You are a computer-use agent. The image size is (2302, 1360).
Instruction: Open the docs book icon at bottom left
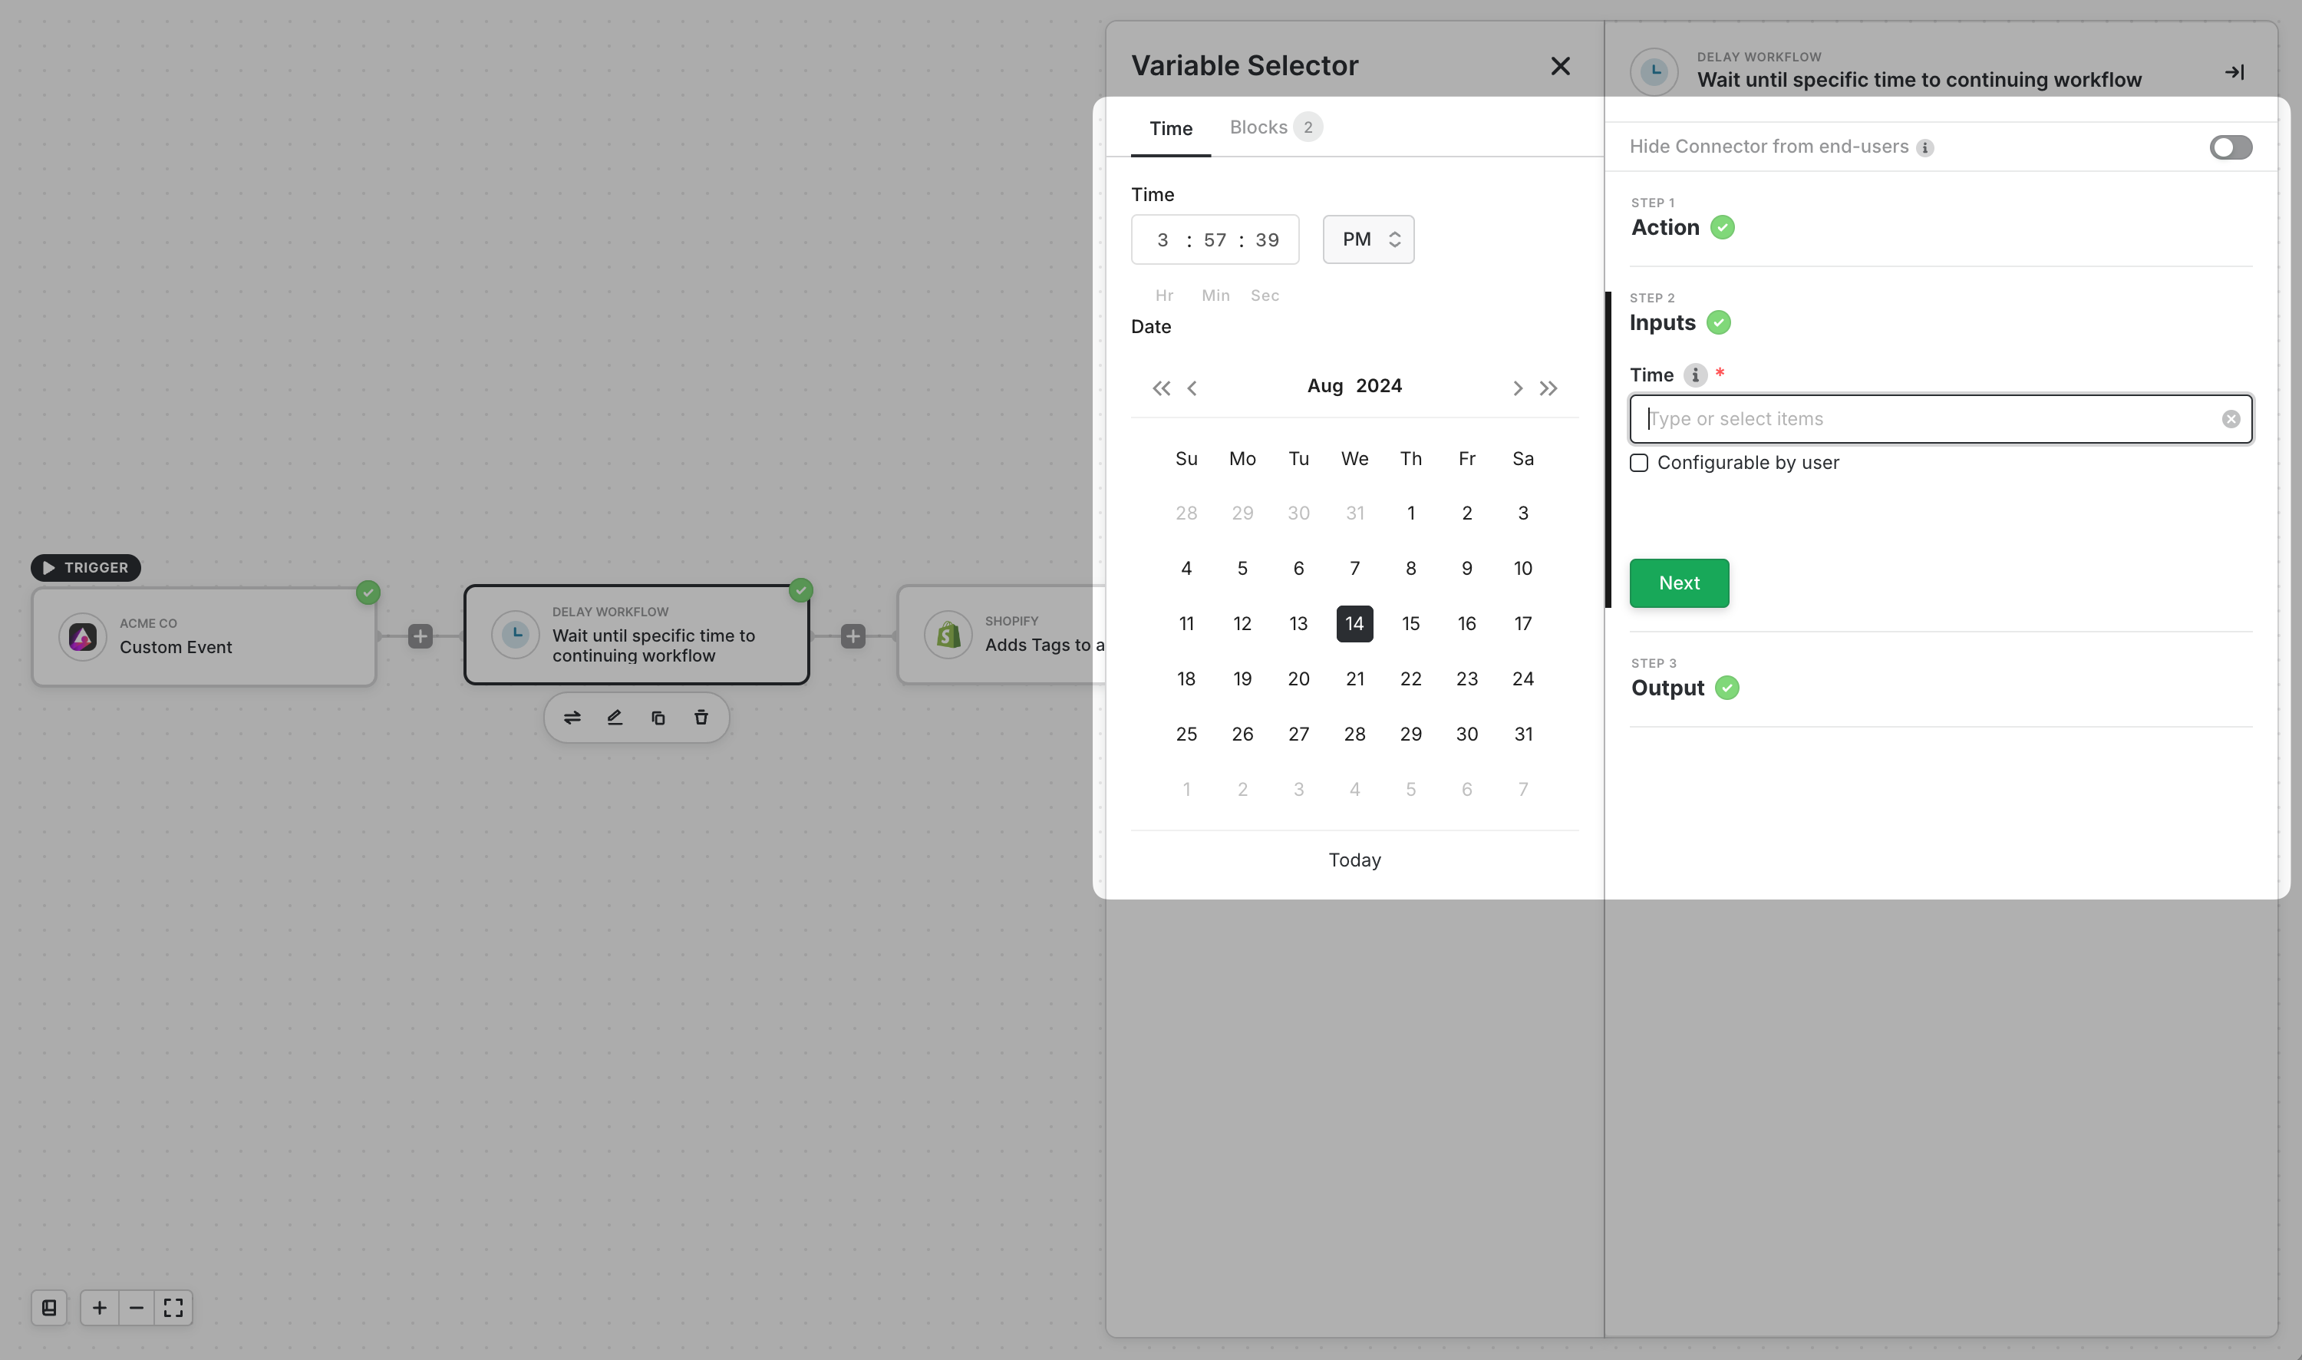click(x=49, y=1308)
